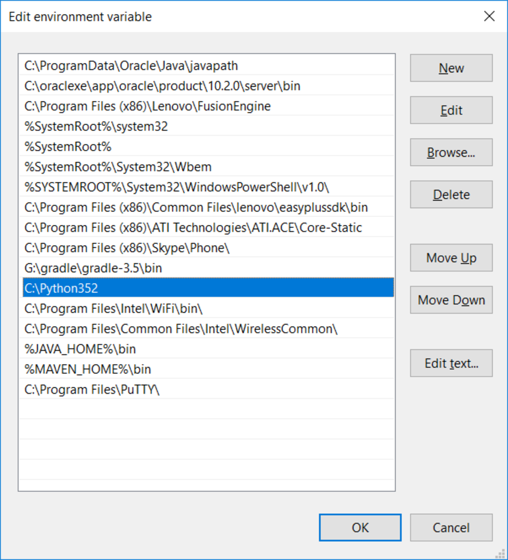This screenshot has width=508, height=560.
Task: Click the New button
Action: coord(451,68)
